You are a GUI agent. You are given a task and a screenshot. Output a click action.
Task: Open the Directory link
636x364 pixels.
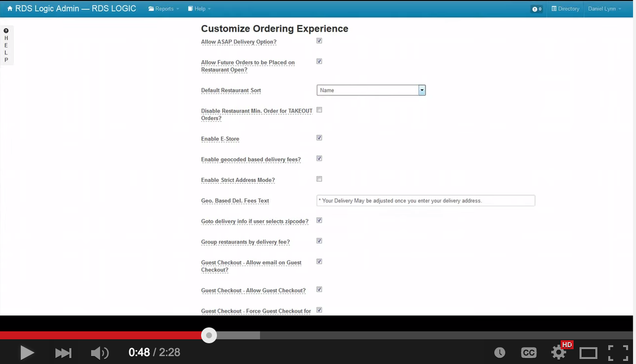pos(566,9)
